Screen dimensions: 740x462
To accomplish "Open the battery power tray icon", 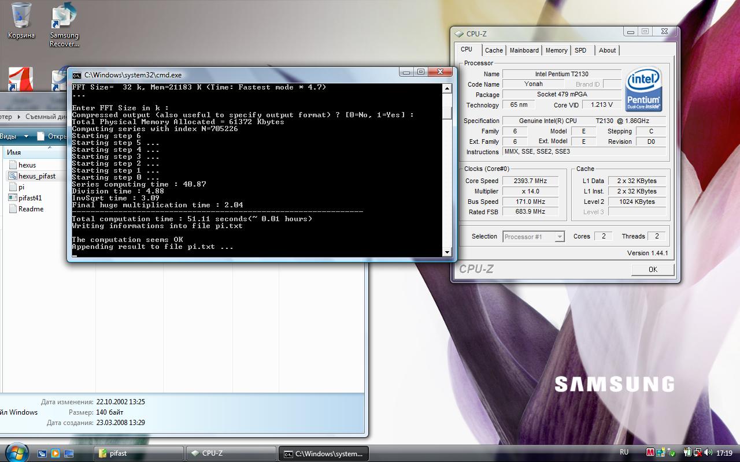I will pyautogui.click(x=688, y=453).
